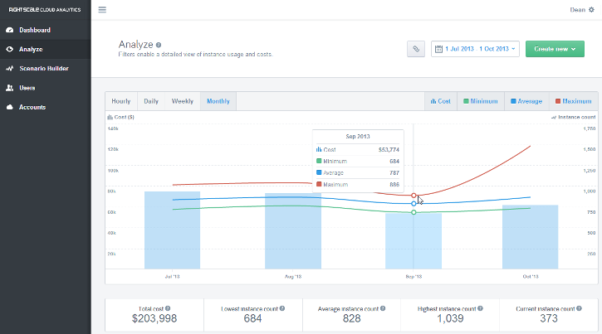The width and height of the screenshot is (602, 334).
Task: Click the Oct '13 cost bar
Action: pyautogui.click(x=531, y=237)
